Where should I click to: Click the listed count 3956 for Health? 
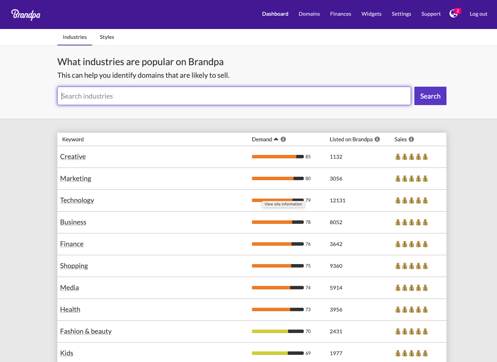(336, 310)
